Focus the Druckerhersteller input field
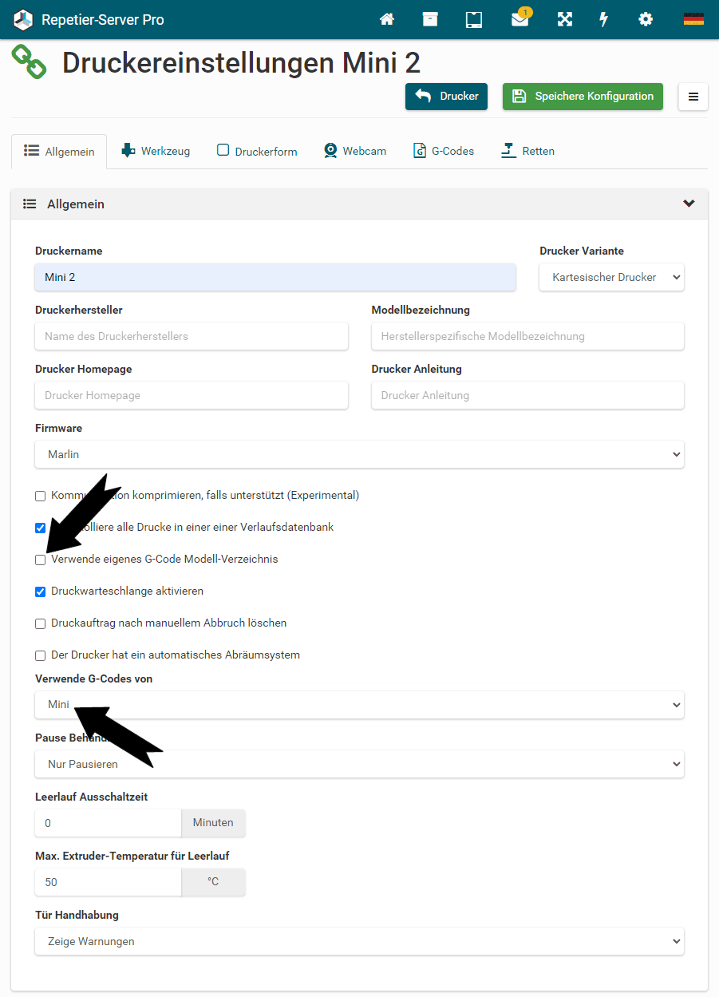The image size is (719, 997). pyautogui.click(x=192, y=336)
